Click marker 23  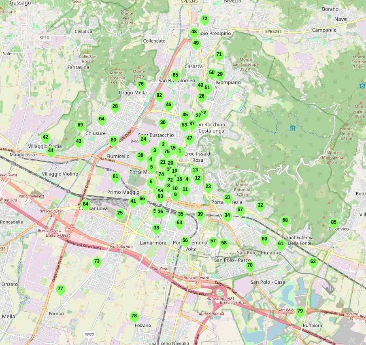[208, 188]
